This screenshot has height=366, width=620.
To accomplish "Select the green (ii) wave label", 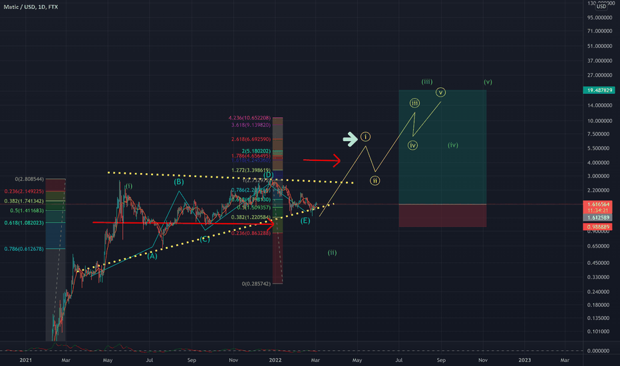I will click(x=332, y=252).
